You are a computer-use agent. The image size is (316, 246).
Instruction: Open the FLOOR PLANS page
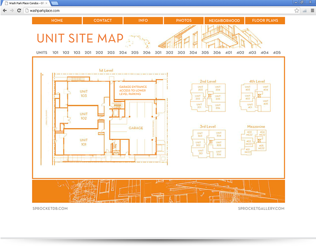pos(265,20)
